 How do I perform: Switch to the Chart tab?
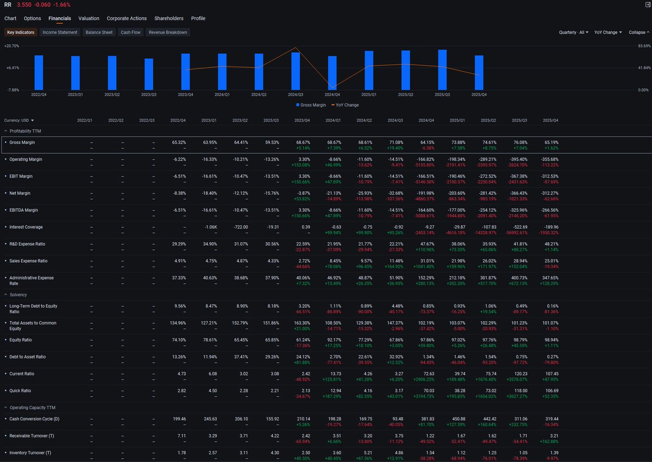(x=10, y=18)
